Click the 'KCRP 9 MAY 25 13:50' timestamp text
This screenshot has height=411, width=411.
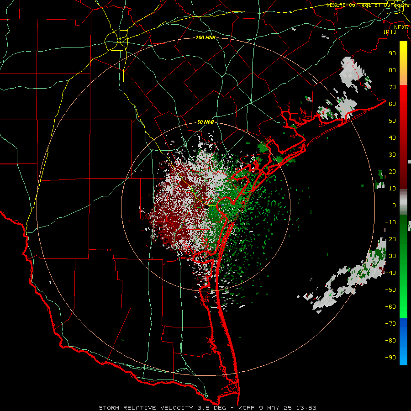[x=277, y=408]
